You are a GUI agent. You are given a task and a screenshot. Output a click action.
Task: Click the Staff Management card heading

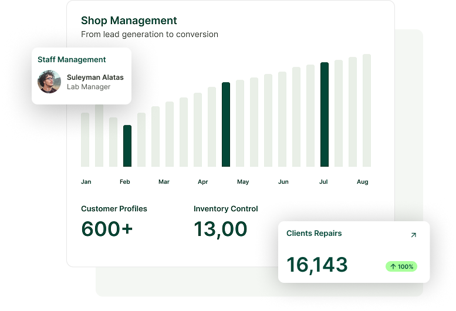pyautogui.click(x=72, y=60)
